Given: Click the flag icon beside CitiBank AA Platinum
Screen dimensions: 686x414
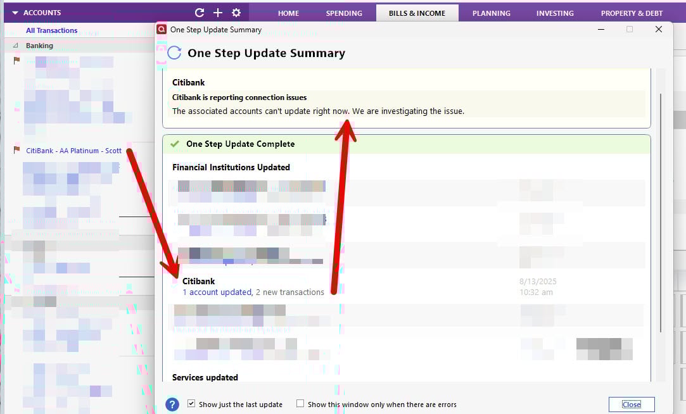Looking at the screenshot, I should coord(16,150).
